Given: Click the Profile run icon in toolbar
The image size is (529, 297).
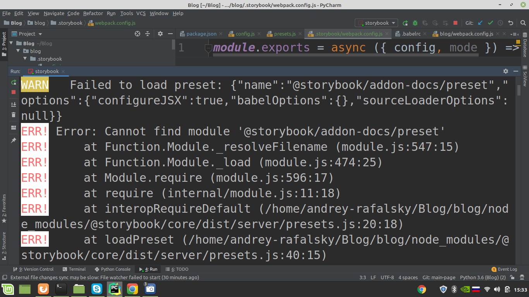Looking at the screenshot, I should point(435,23).
